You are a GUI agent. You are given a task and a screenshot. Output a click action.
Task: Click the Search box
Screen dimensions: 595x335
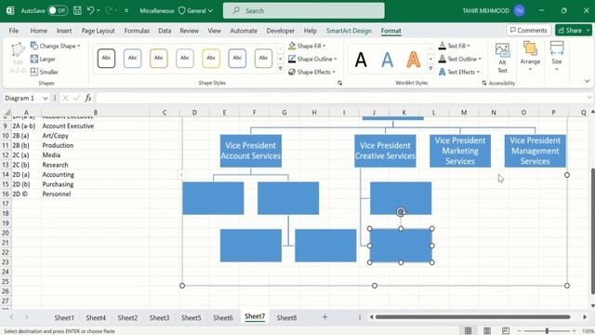click(x=304, y=10)
